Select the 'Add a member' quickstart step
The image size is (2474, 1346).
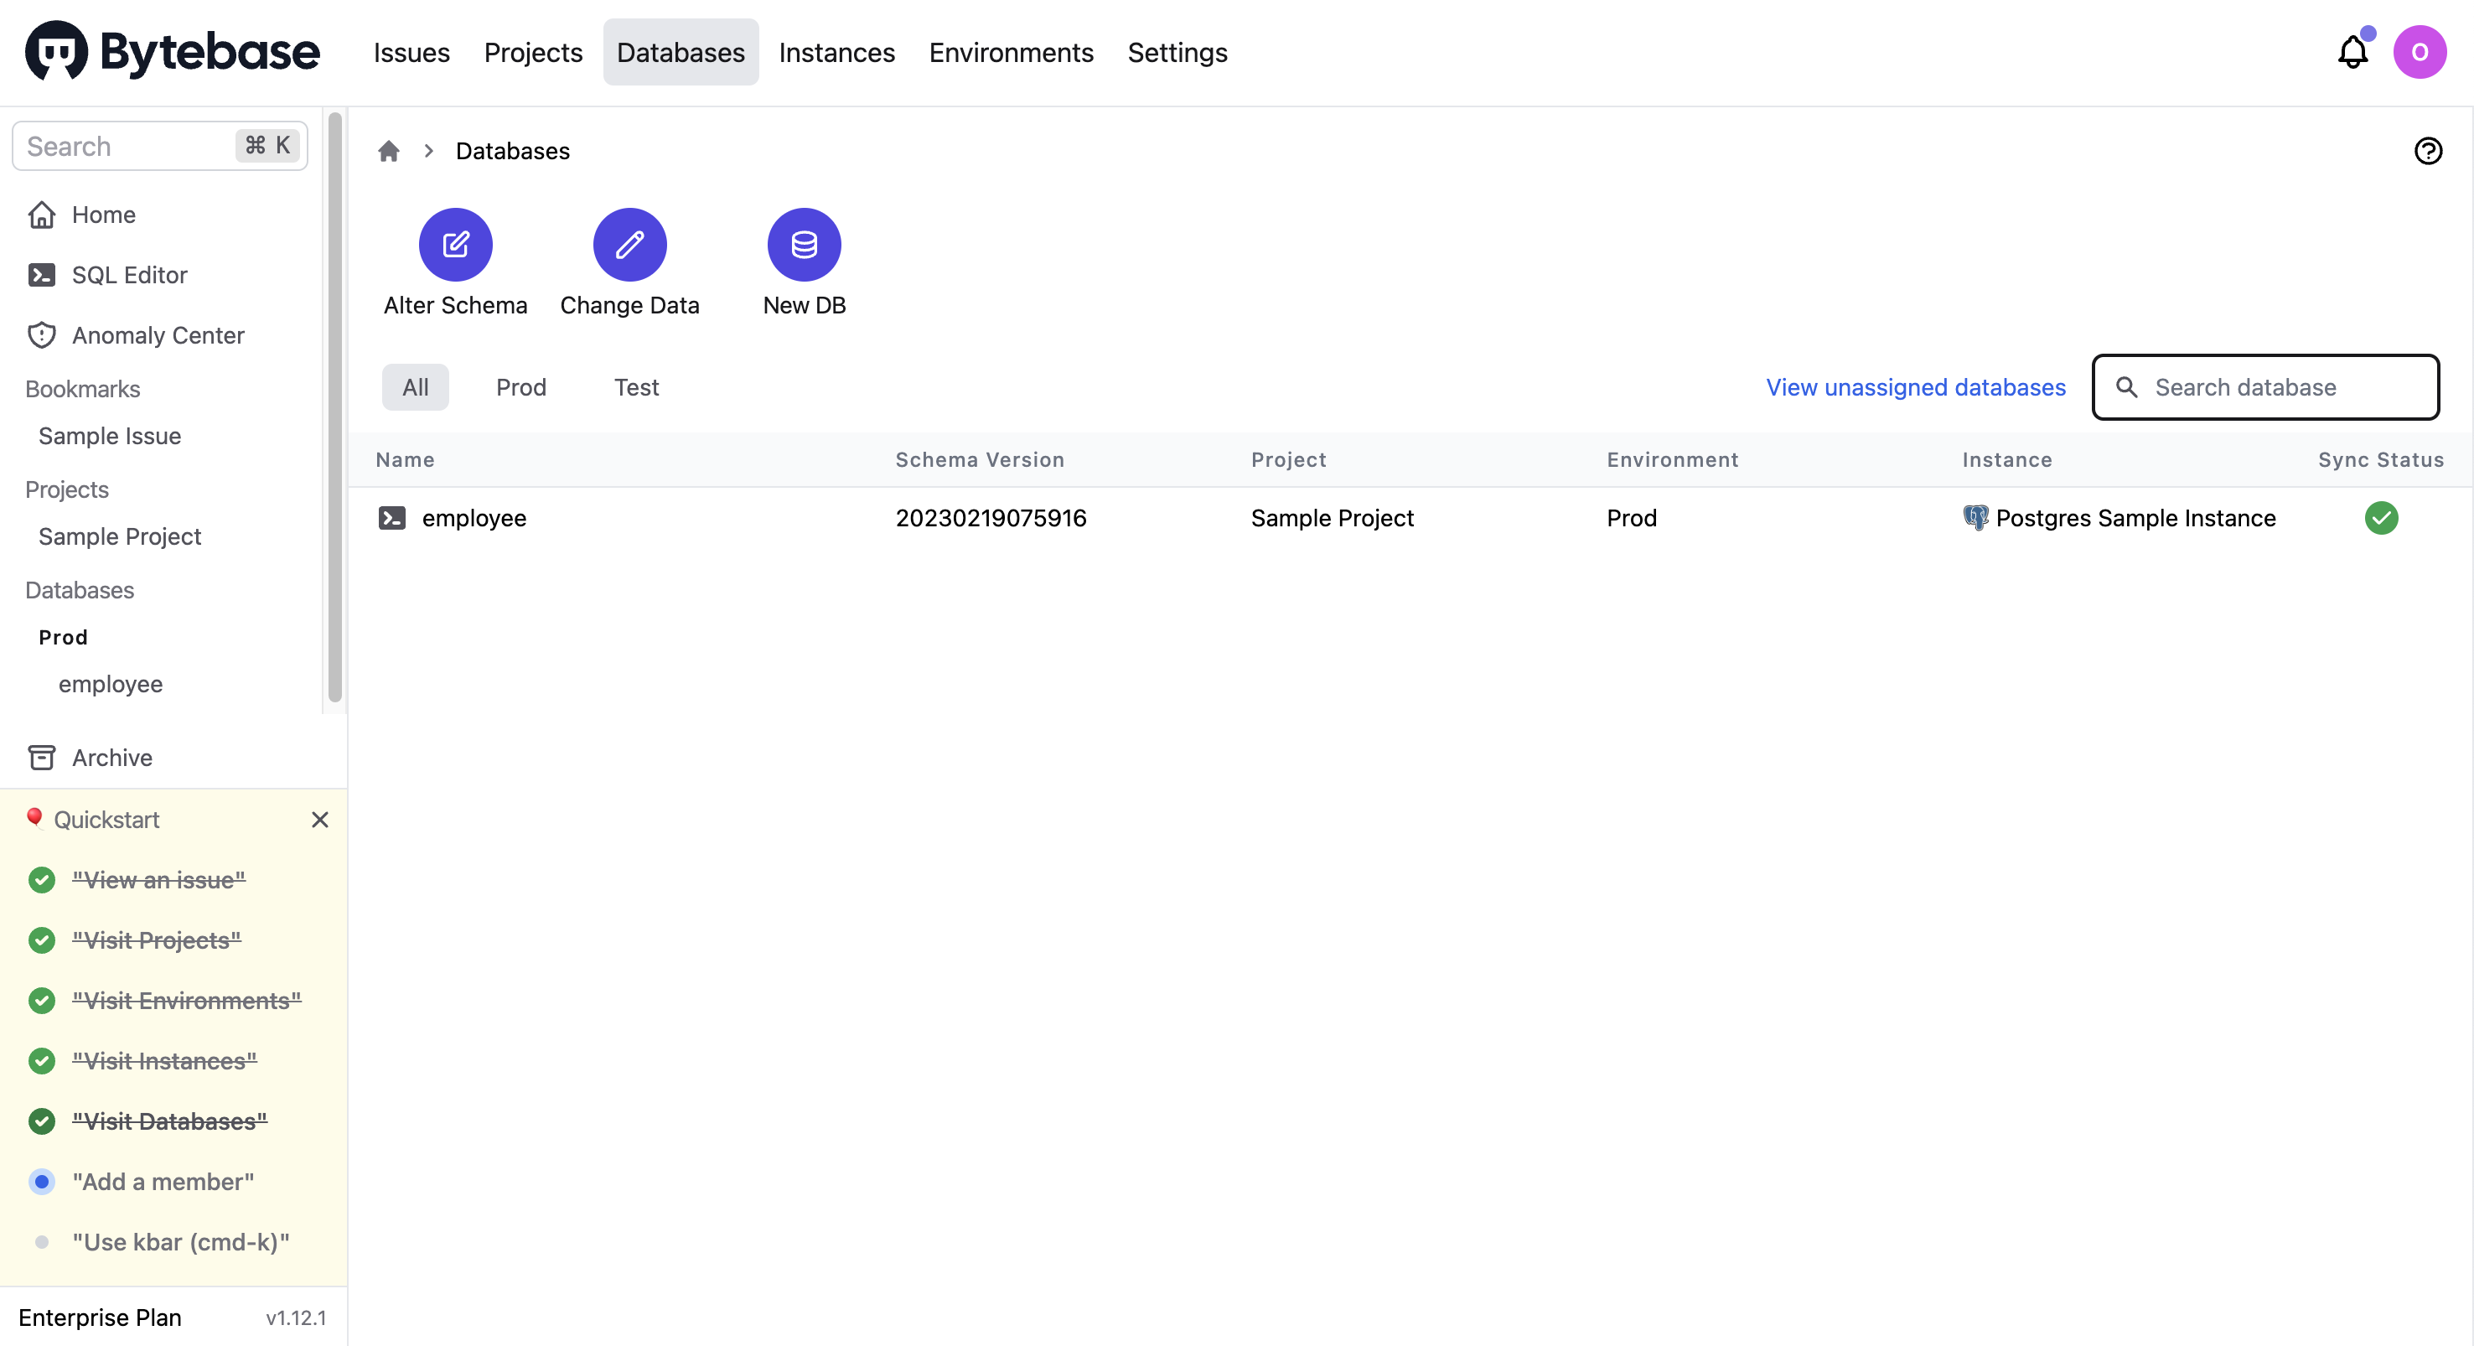162,1183
